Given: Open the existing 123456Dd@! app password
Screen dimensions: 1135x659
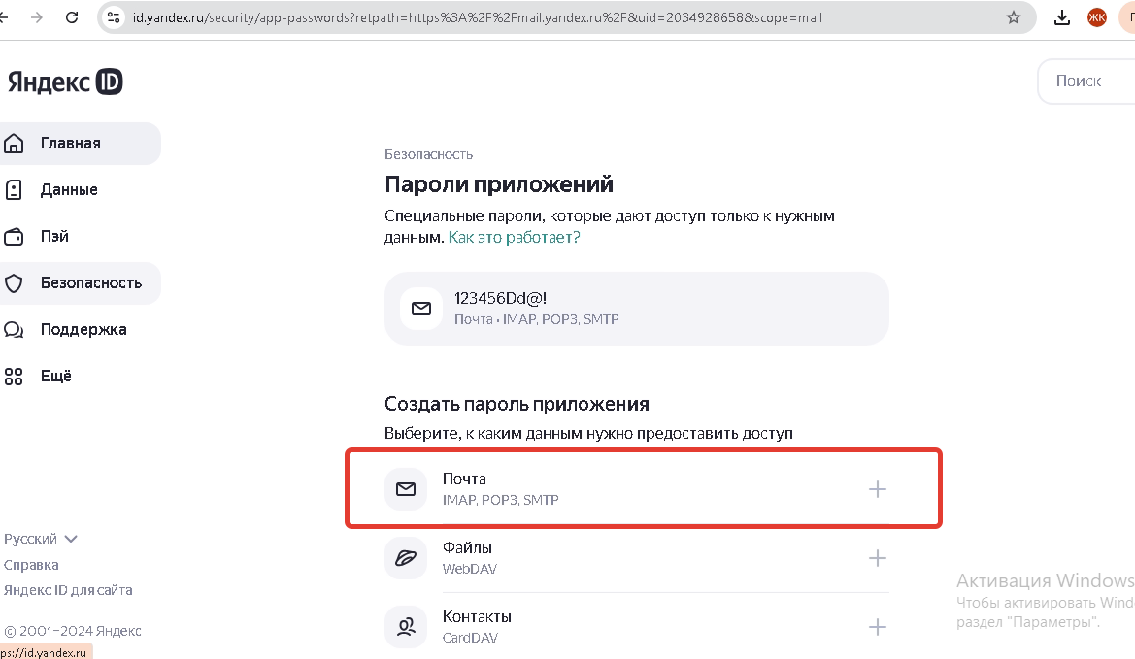Looking at the screenshot, I should click(x=637, y=309).
